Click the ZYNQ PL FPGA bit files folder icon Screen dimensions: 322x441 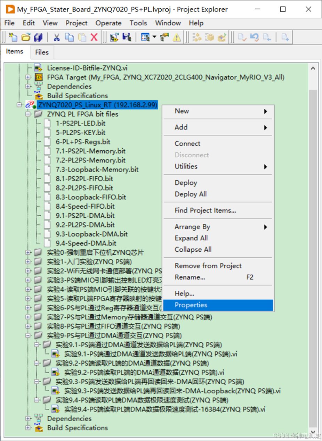click(38, 114)
